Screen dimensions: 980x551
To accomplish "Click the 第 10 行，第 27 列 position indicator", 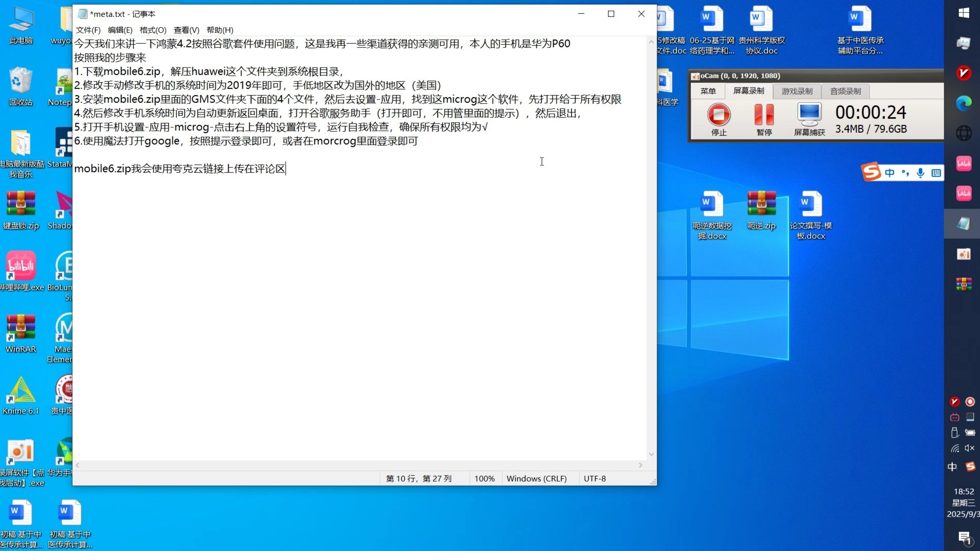I will tap(419, 478).
